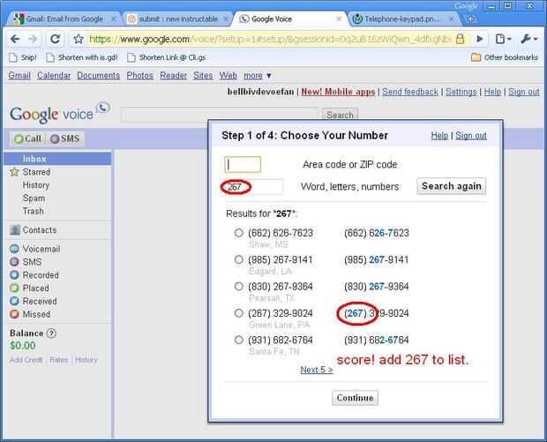
Task: Close the submit new instructable tab
Action: (x=226, y=19)
